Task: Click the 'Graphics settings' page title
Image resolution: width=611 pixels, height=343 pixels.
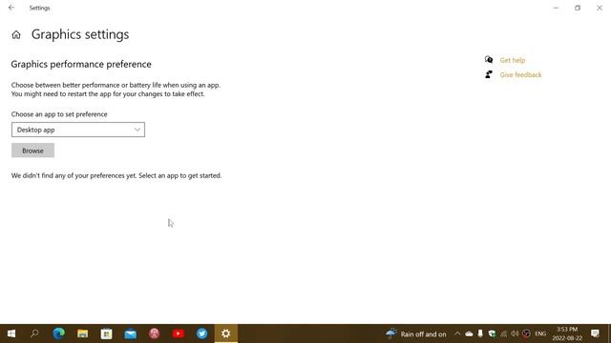Action: coord(80,34)
